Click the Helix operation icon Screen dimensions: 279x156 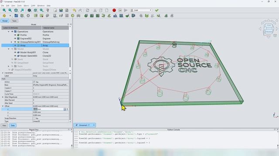coord(103,16)
